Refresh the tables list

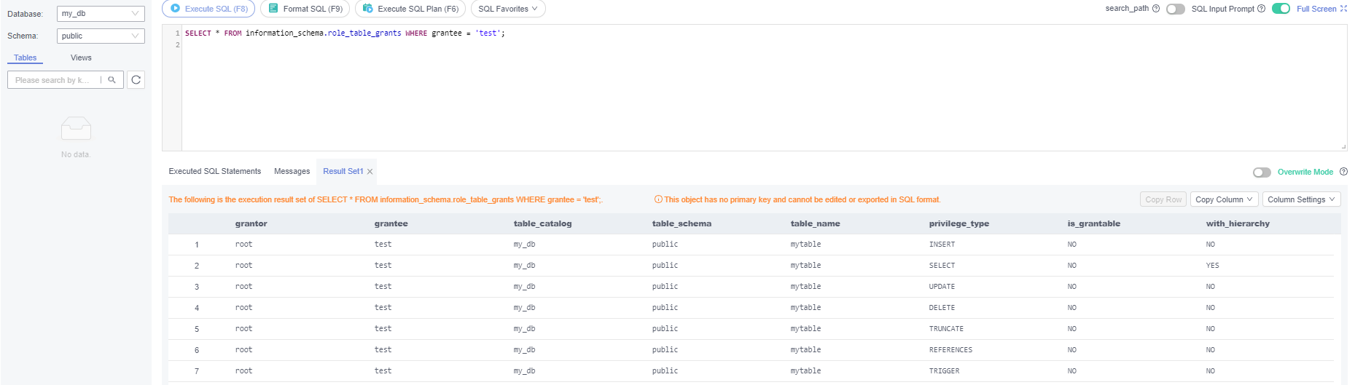[x=136, y=80]
